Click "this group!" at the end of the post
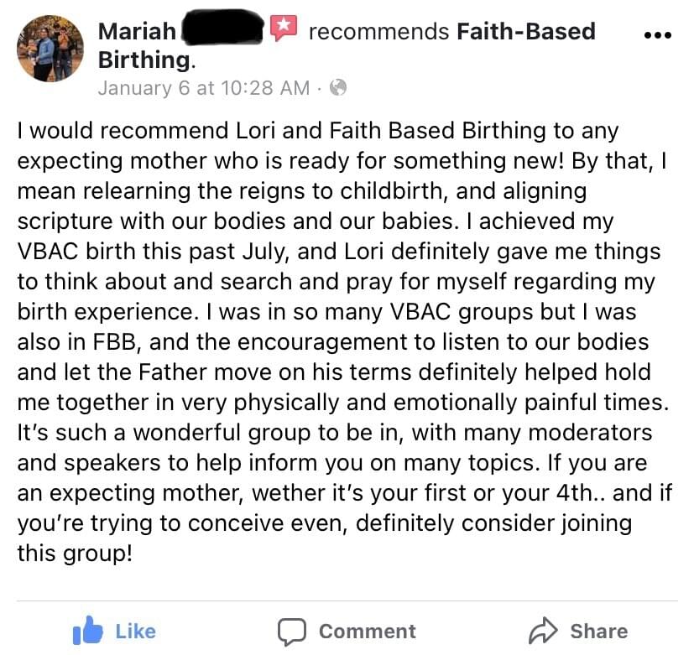 tap(75, 553)
